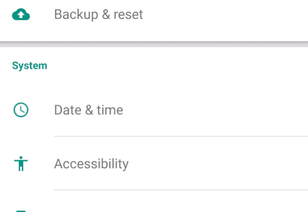This screenshot has width=308, height=212.
Task: Open the Accessibility settings entry
Action: 154,164
